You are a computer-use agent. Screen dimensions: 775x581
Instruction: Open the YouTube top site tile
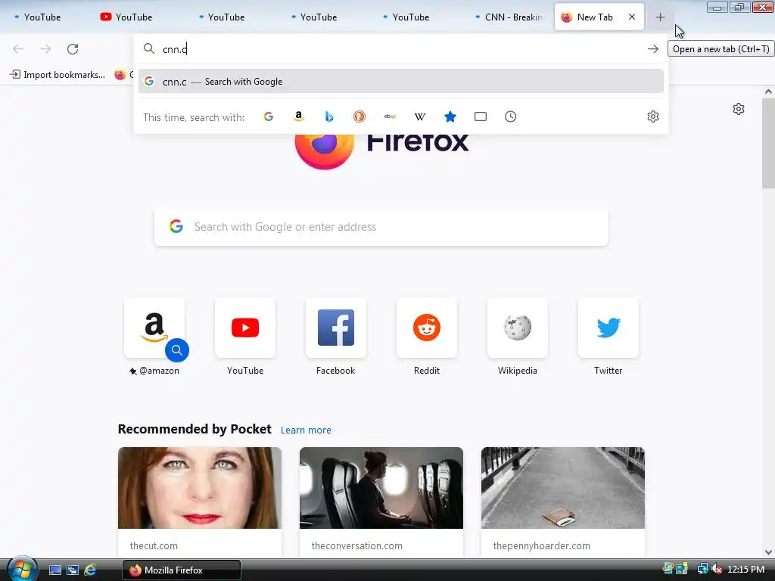245,328
